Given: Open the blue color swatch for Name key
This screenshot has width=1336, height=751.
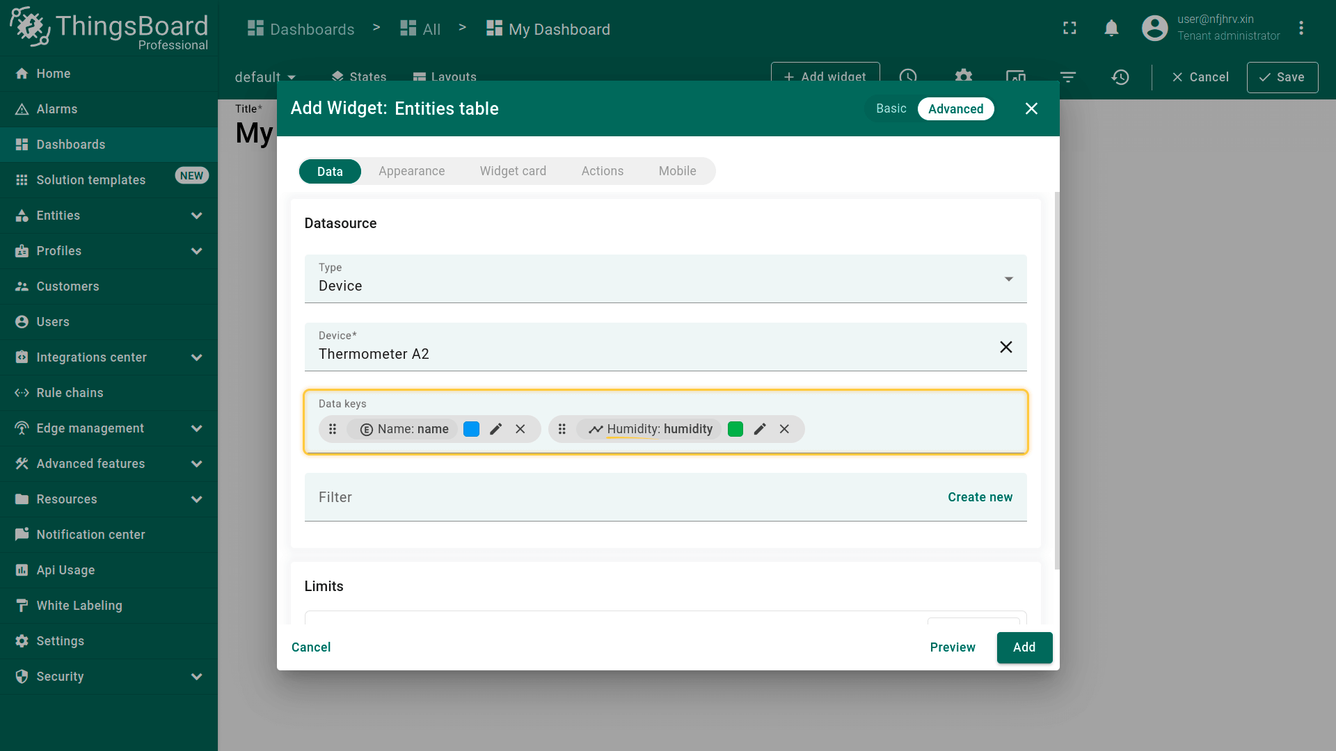Looking at the screenshot, I should coord(471,429).
